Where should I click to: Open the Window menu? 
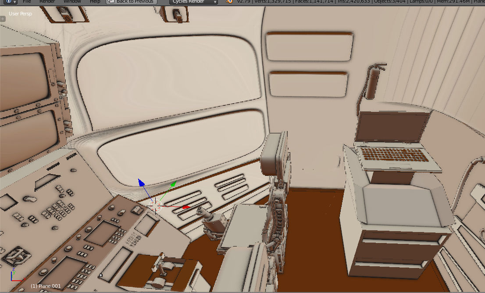click(x=72, y=2)
